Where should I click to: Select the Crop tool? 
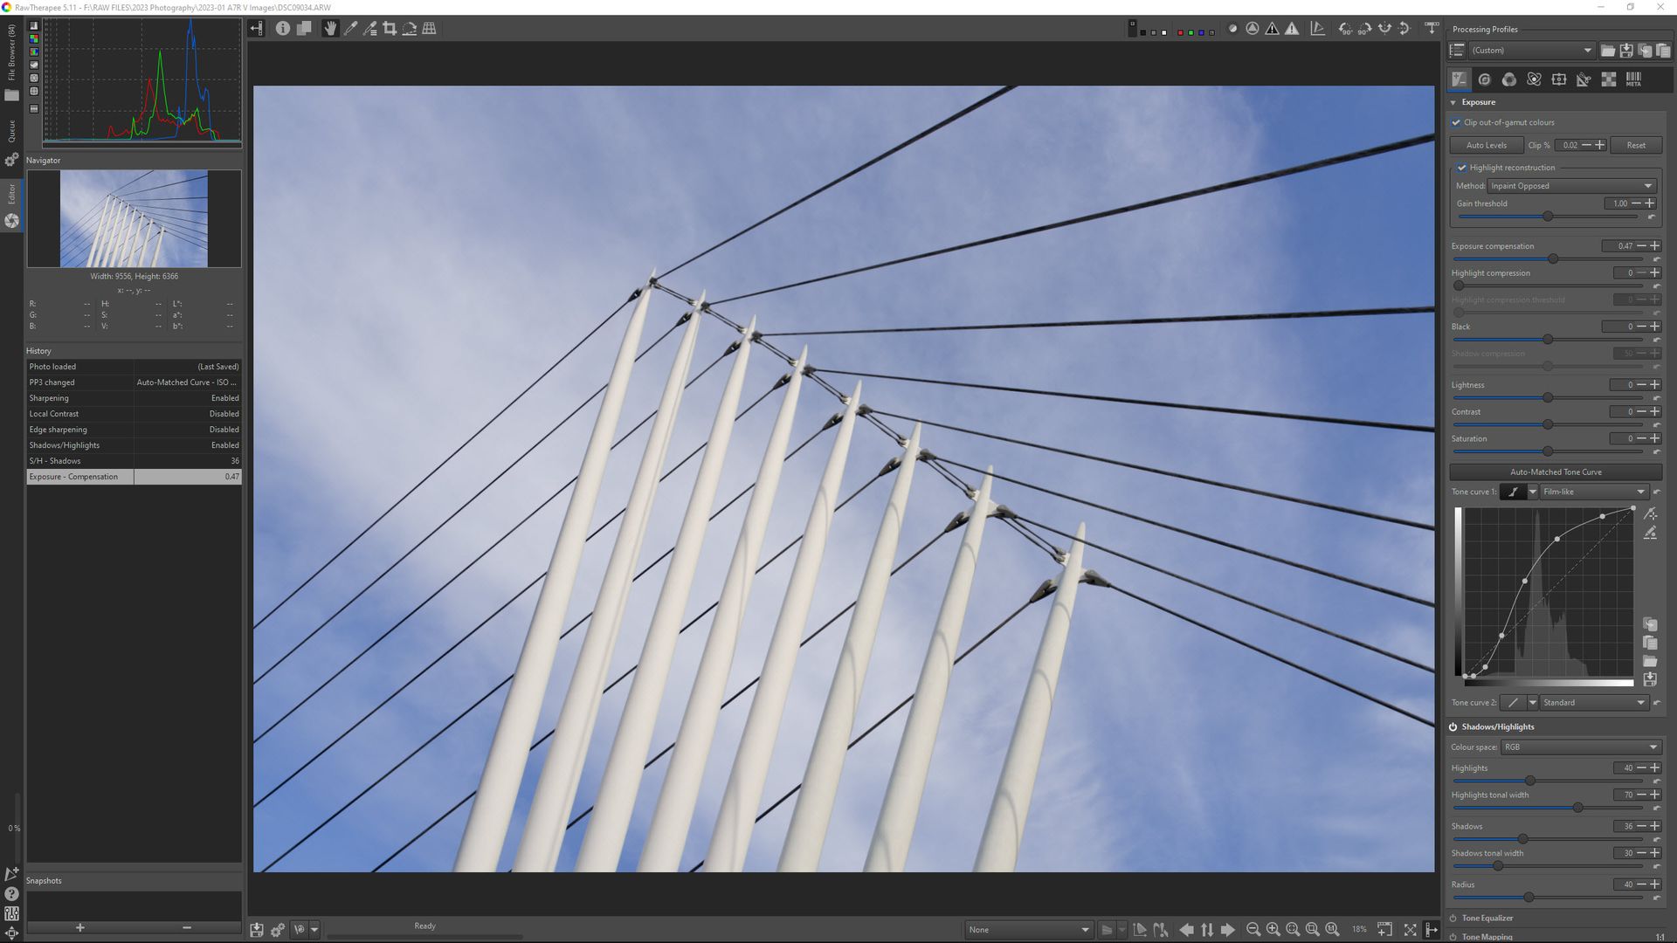point(390,29)
